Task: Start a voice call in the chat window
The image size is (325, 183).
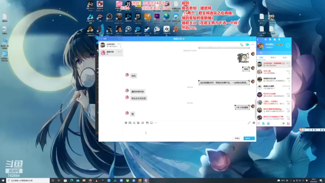Action: tap(242, 45)
